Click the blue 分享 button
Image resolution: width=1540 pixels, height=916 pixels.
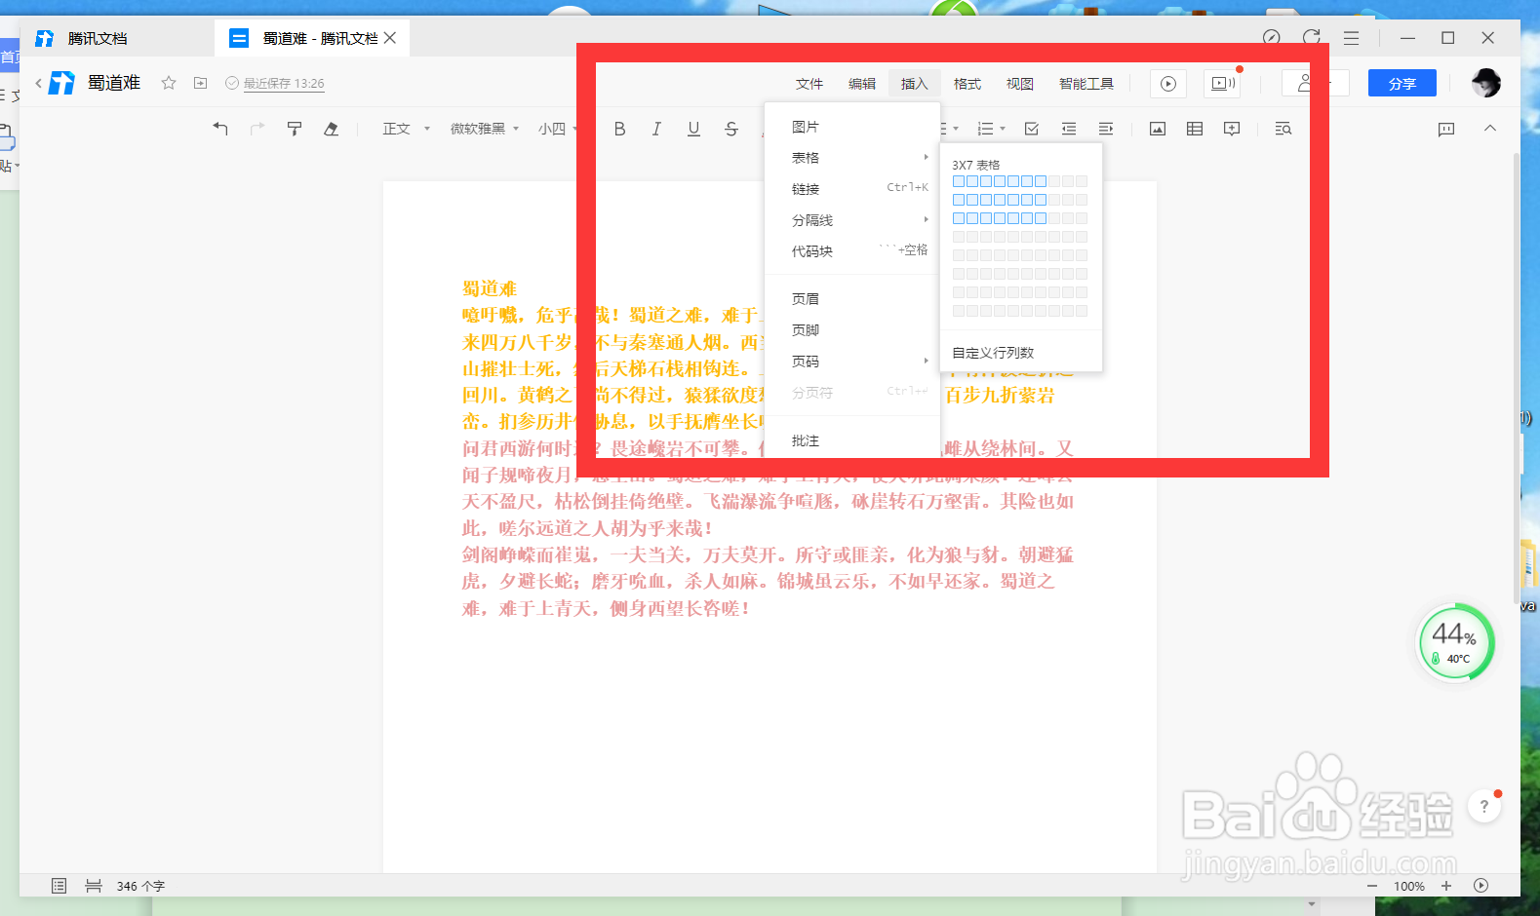[x=1402, y=84]
